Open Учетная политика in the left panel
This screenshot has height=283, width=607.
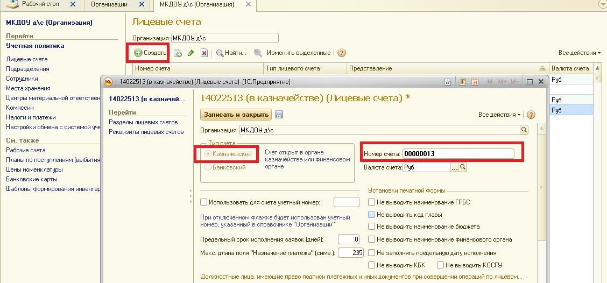coord(35,46)
